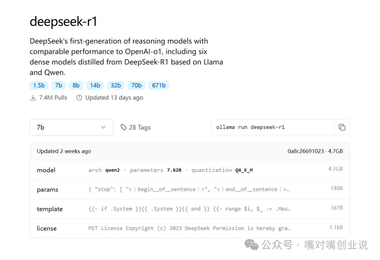
Task: Click the tag icon beside 28 Tags
Action: [123, 127]
